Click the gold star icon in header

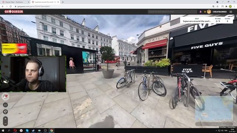click(x=205, y=11)
